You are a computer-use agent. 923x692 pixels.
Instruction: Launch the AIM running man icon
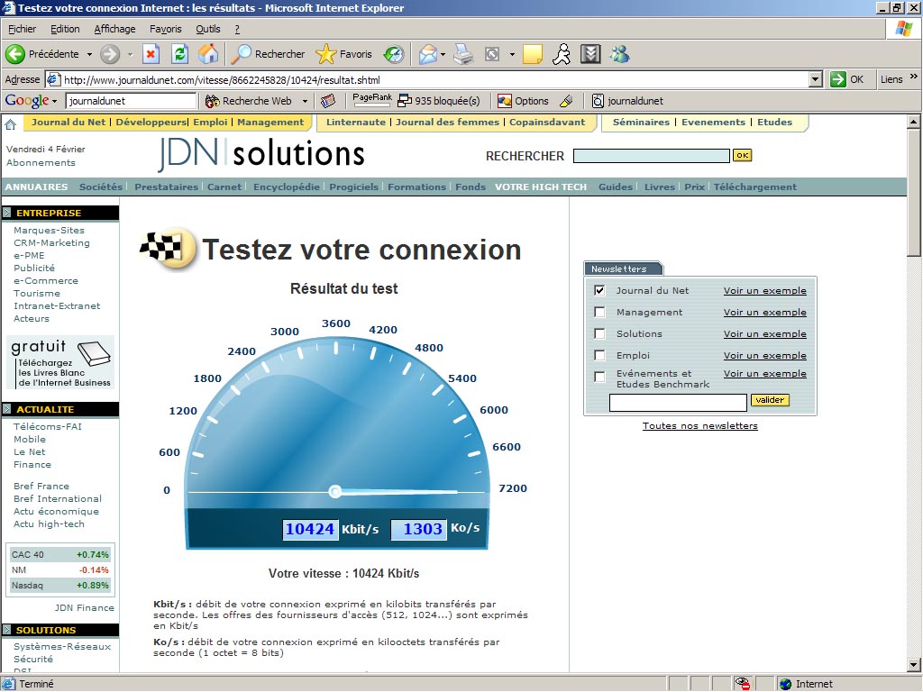pos(562,54)
